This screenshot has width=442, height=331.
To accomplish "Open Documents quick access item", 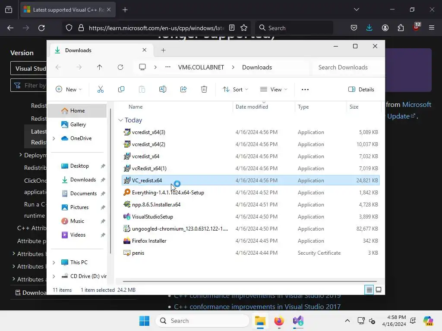I will click(x=83, y=194).
